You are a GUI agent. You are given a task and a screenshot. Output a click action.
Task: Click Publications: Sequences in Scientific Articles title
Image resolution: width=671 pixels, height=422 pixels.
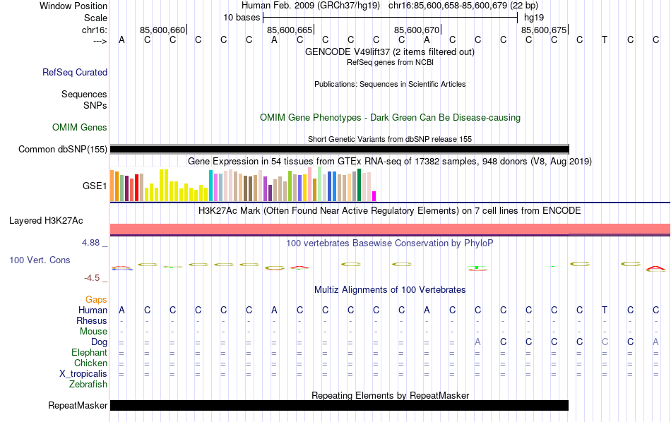click(x=390, y=84)
